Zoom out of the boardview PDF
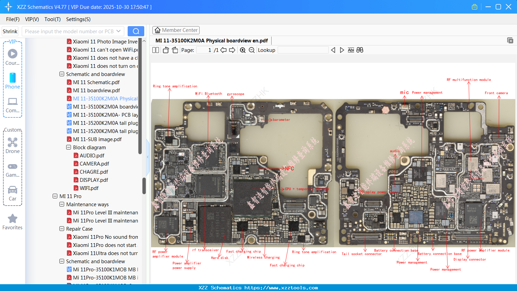Viewport: 517px width, 291px height. click(x=252, y=50)
